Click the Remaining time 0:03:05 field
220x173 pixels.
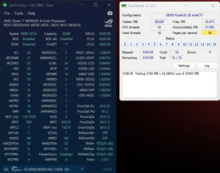[148, 58]
